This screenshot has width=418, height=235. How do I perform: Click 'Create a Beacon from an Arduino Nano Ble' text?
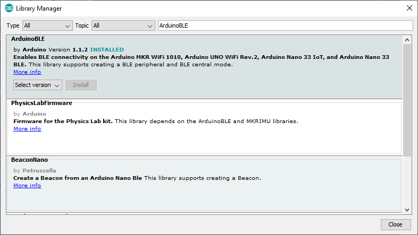click(78, 178)
